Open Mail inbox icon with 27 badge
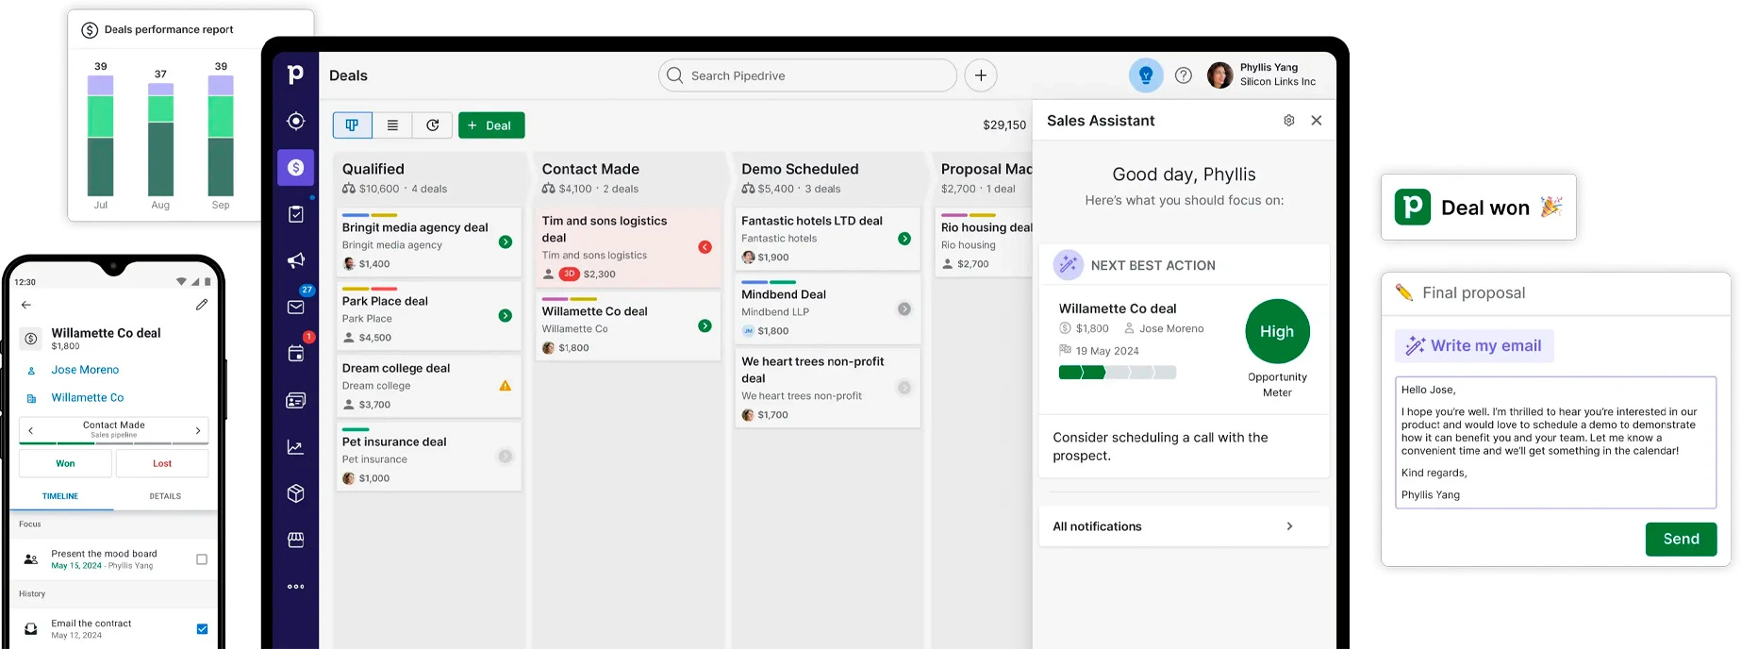The width and height of the screenshot is (1741, 649). (295, 307)
